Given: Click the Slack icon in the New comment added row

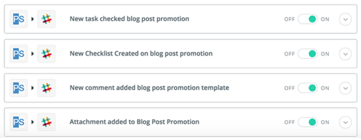Looking at the screenshot, I should [47, 88].
